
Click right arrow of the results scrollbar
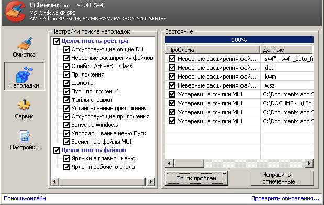(x=309, y=164)
